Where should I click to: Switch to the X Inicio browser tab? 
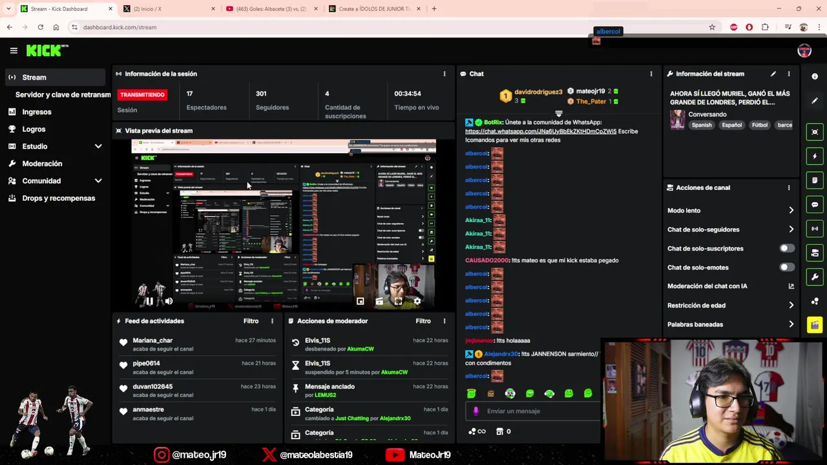pos(169,9)
